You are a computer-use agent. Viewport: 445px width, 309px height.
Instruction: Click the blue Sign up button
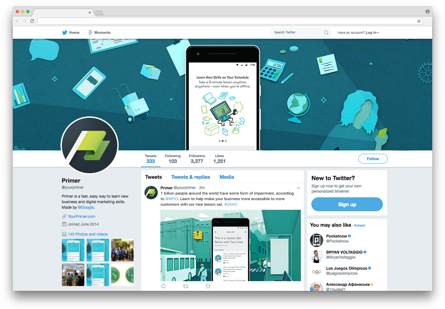347,204
